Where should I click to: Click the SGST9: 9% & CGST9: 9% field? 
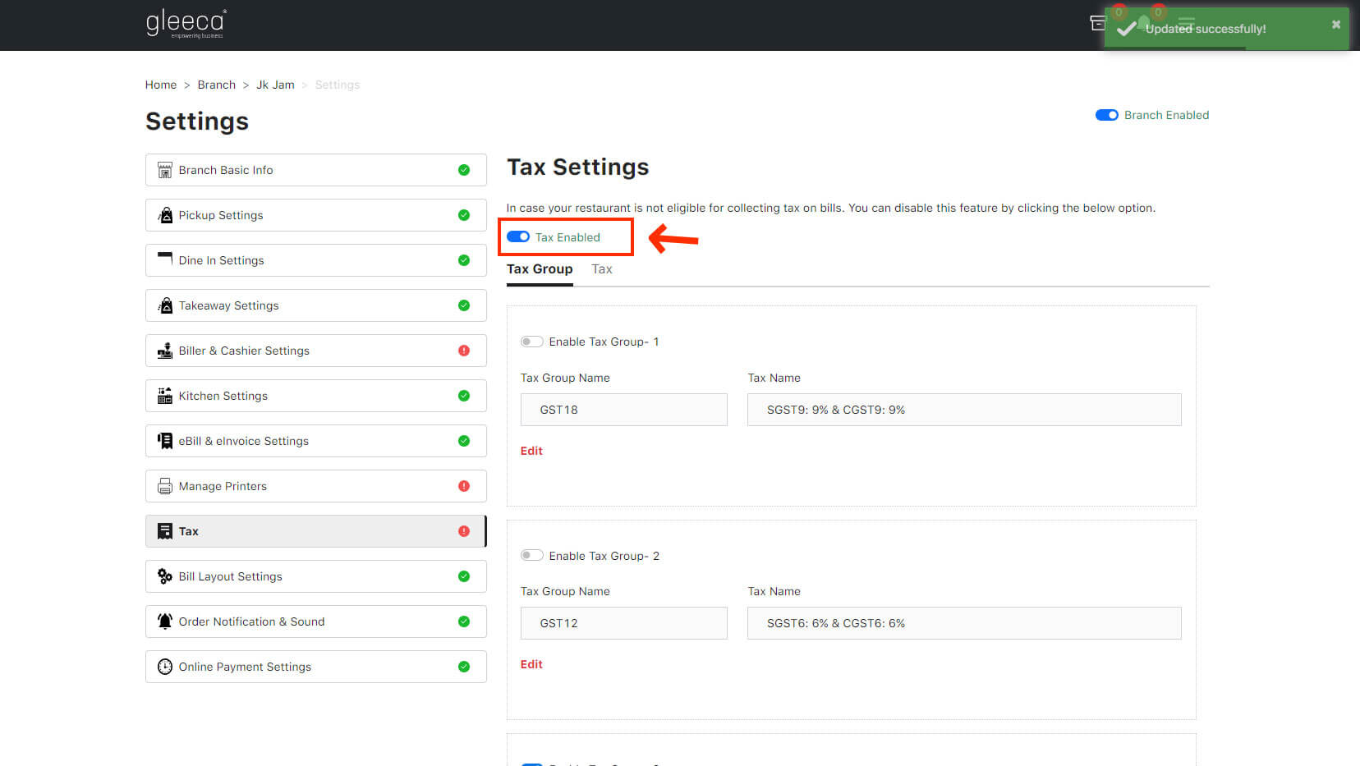964,410
